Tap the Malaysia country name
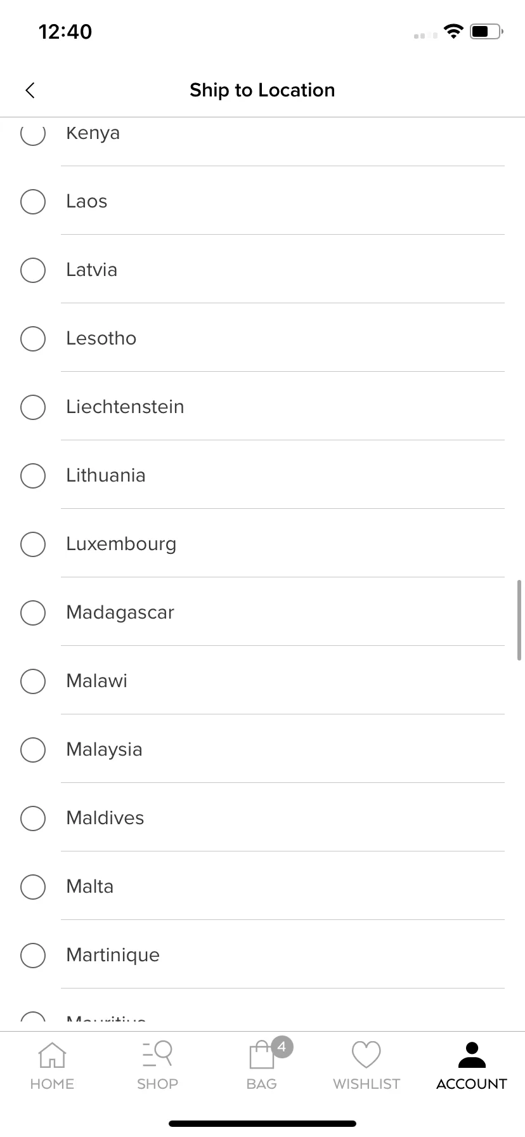This screenshot has height=1137, width=525. point(104,750)
